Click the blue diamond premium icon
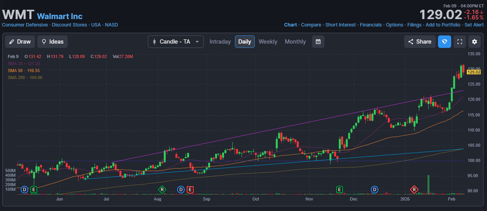This screenshot has height=211, width=487. click(x=445, y=42)
